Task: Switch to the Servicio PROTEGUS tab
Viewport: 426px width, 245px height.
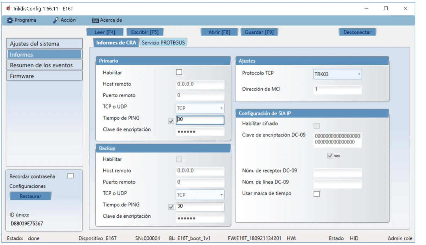Action: click(x=163, y=43)
